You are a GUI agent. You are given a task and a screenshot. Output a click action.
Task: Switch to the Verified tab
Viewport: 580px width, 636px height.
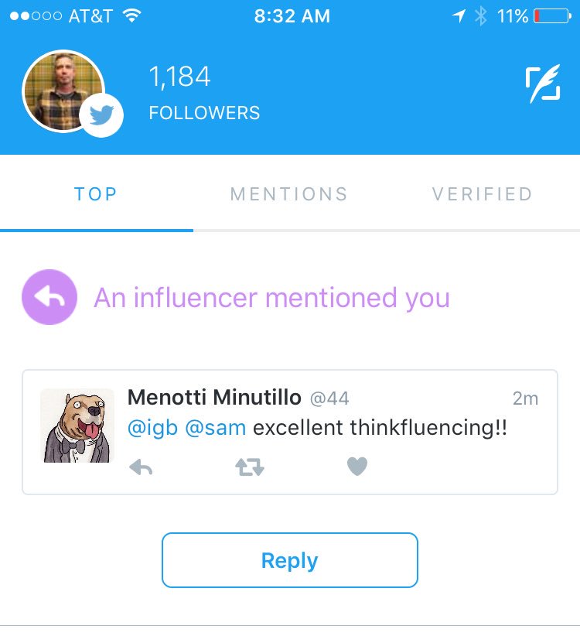coord(483,194)
